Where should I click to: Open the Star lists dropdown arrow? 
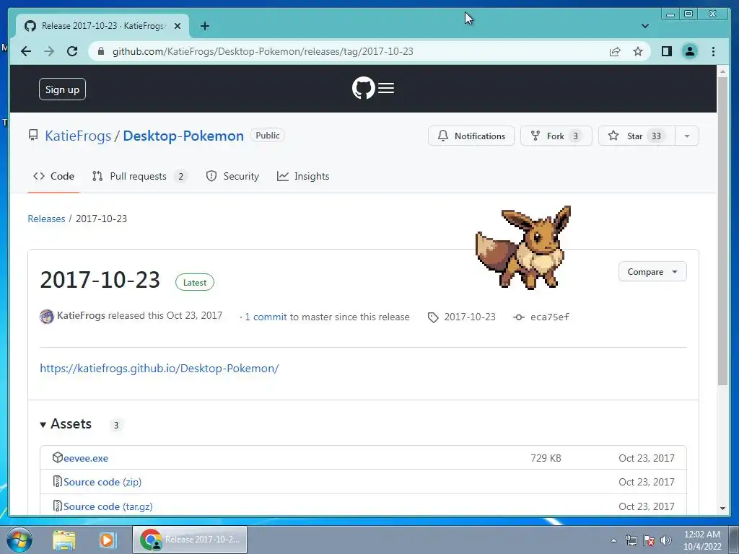coord(687,136)
